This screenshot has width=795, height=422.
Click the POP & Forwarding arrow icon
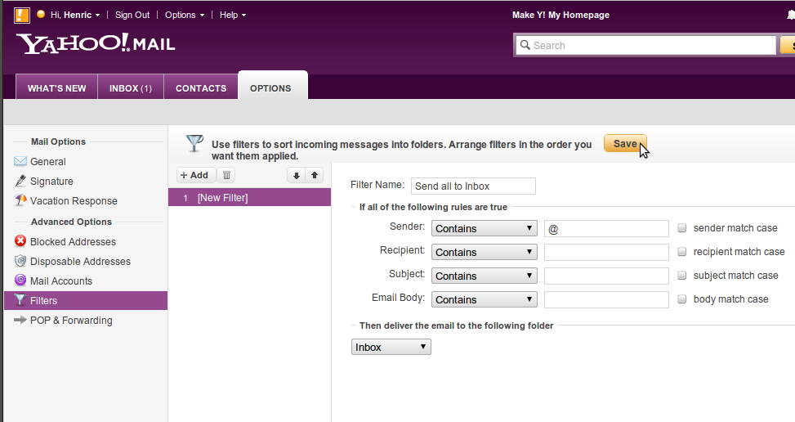pos(20,320)
